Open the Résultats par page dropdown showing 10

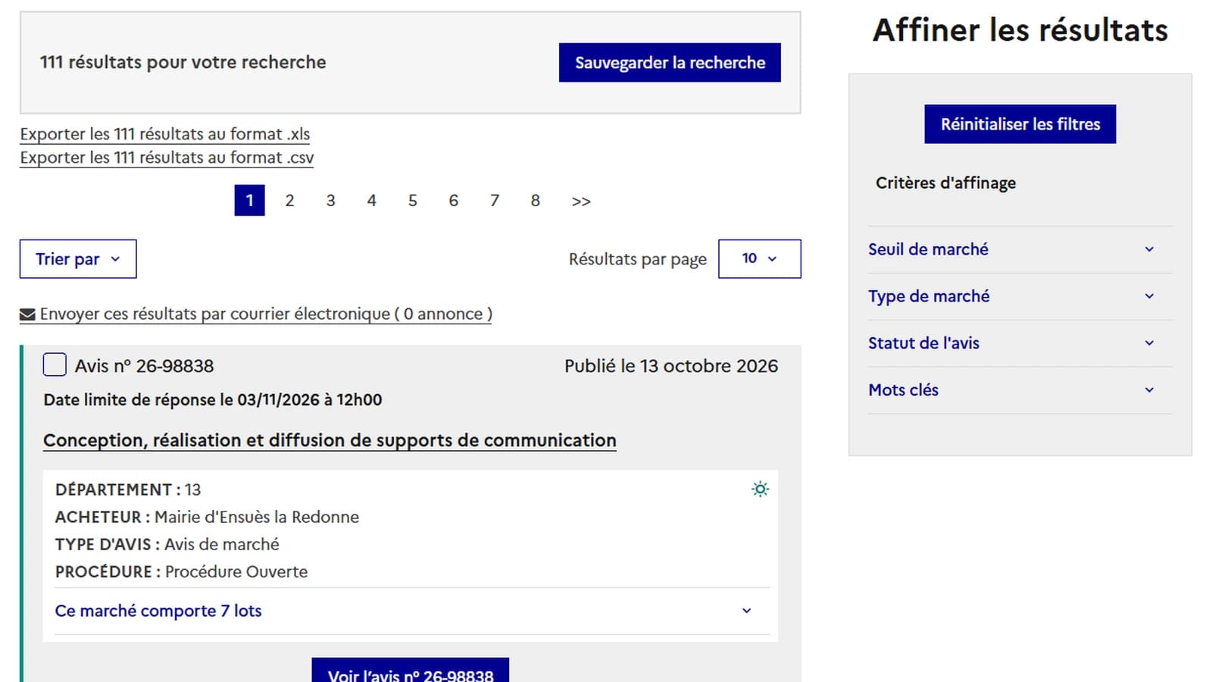[759, 259]
